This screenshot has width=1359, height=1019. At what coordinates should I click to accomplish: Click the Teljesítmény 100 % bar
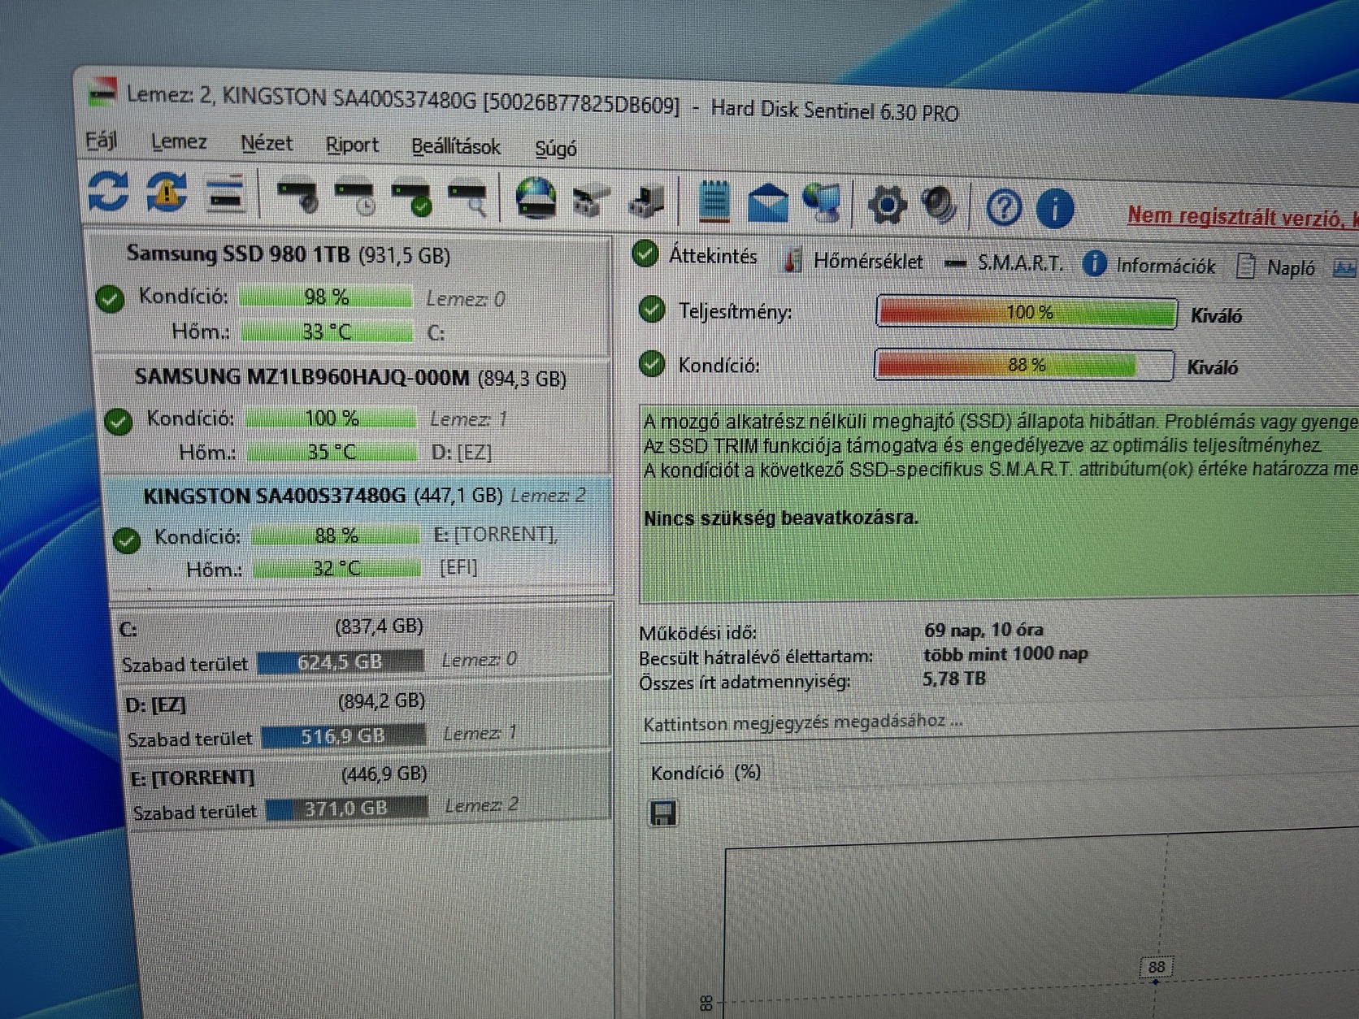point(1027,312)
